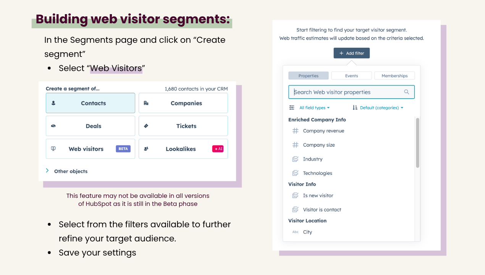Open the Default (categories) sort dropdown

point(381,108)
